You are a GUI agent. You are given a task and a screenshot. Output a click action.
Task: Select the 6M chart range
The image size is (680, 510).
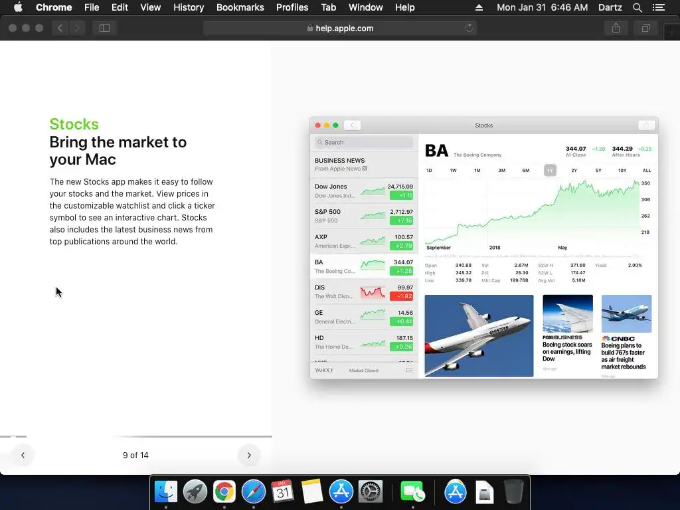tap(526, 171)
